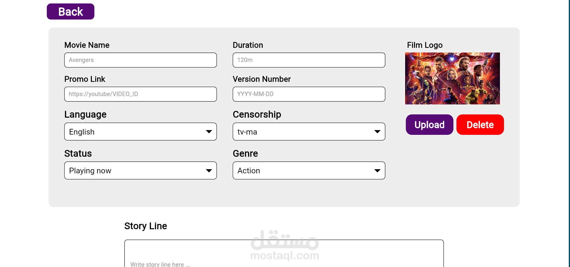Screen dimensions: 570x267
Task: Click the Avengers film logo thumbnail
Action: point(453,78)
